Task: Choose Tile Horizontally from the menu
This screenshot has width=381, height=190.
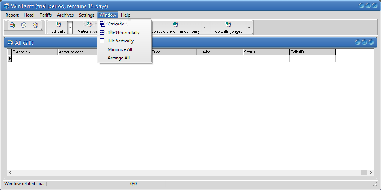Action: click(x=124, y=32)
